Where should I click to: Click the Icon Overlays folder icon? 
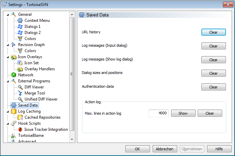pyautogui.click(x=14, y=57)
